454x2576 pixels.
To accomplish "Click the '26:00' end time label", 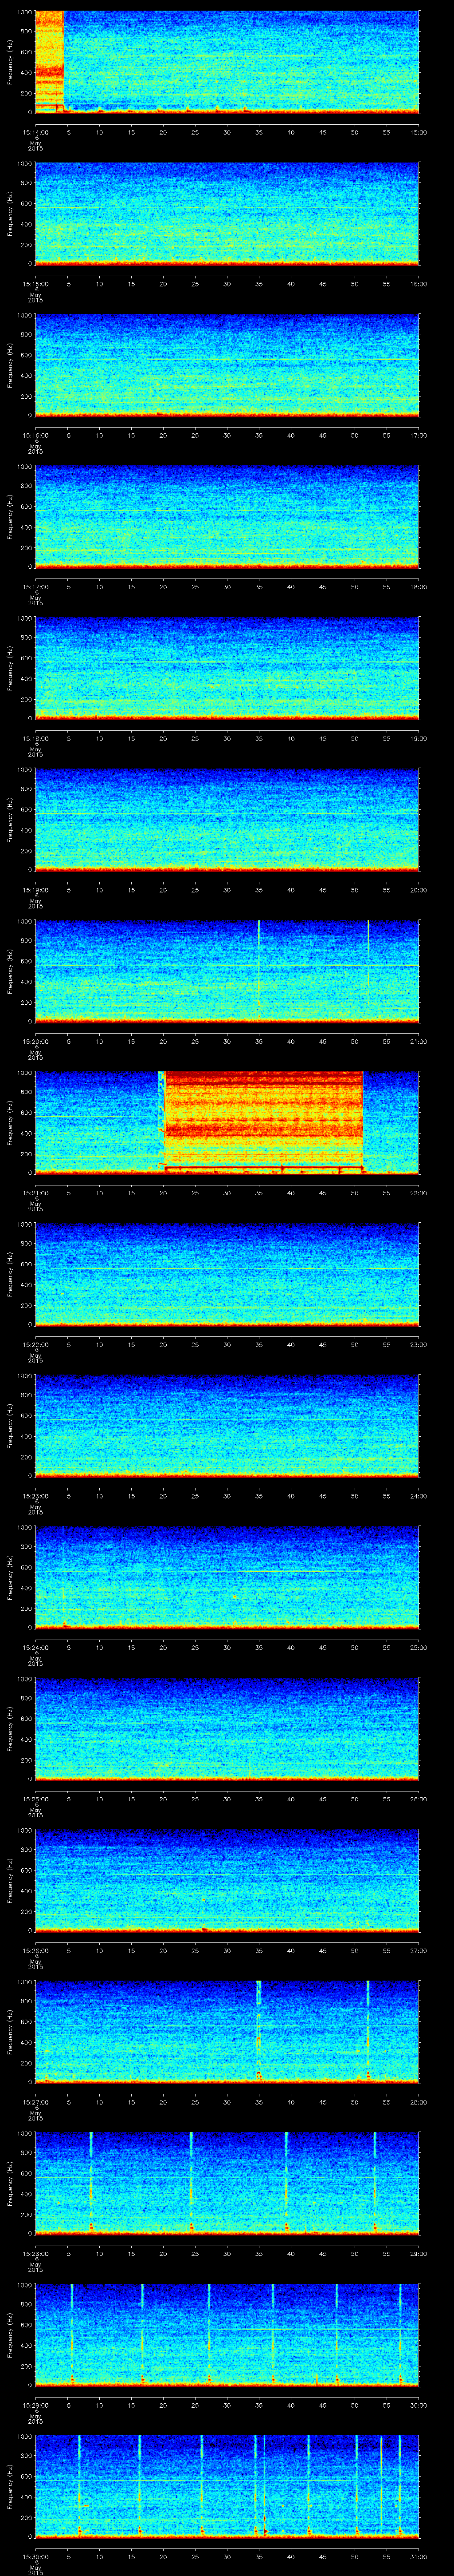I will pyautogui.click(x=419, y=1799).
